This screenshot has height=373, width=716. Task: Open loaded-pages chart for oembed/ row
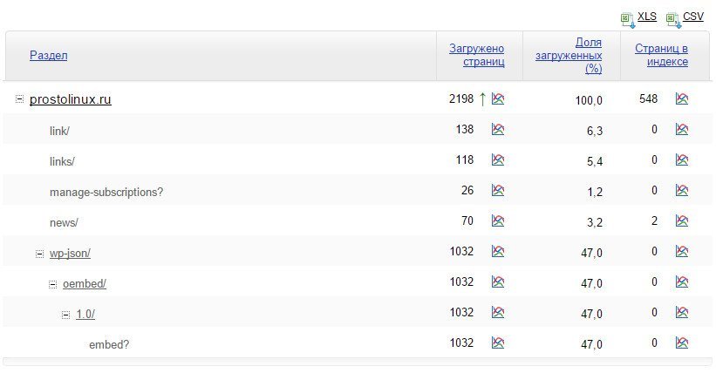point(498,282)
